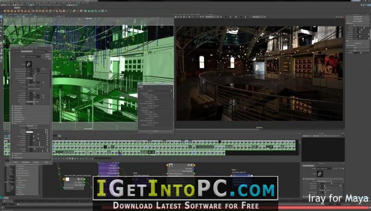Click the polygon cube icon in the shelf
The height and width of the screenshot is (211, 371).
pos(8,11)
